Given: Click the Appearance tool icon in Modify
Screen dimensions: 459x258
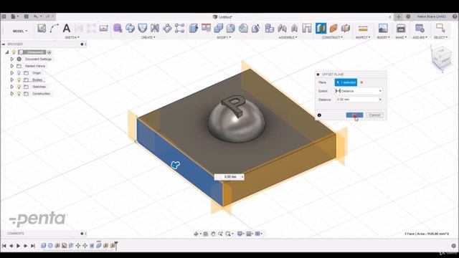Looking at the screenshot, I should tap(255, 28).
